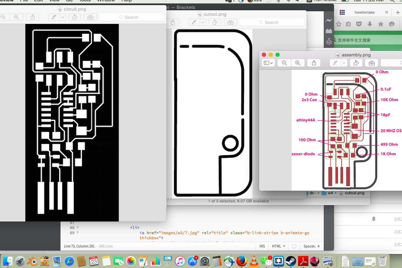The width and height of the screenshot is (402, 268).
Task: Click w4 folder in Finder path bar
Action: [x=327, y=193]
